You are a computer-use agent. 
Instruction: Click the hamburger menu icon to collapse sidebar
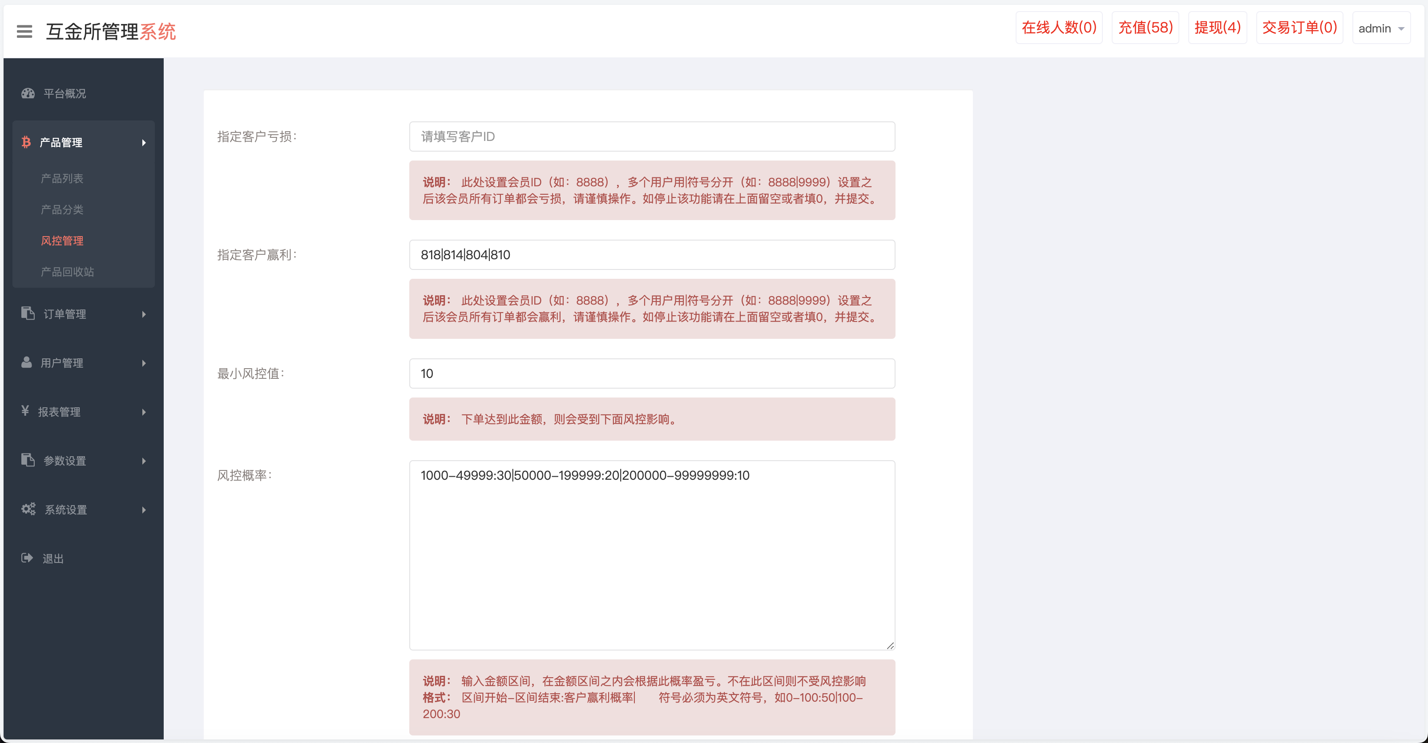[24, 32]
